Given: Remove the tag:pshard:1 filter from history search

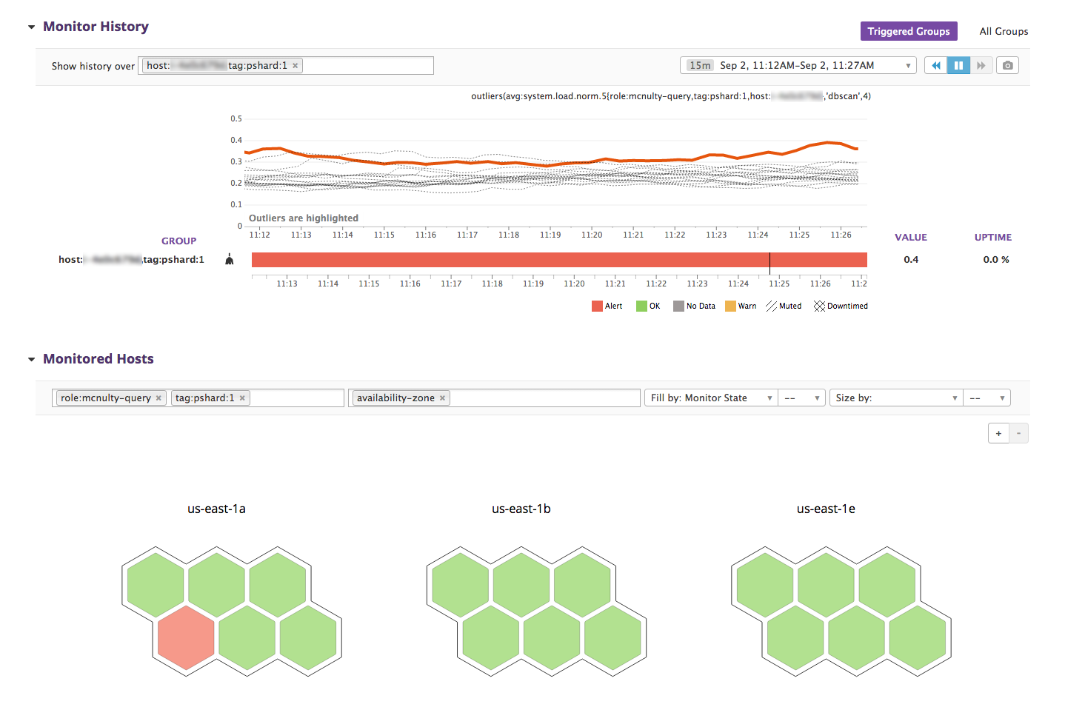Looking at the screenshot, I should (296, 66).
